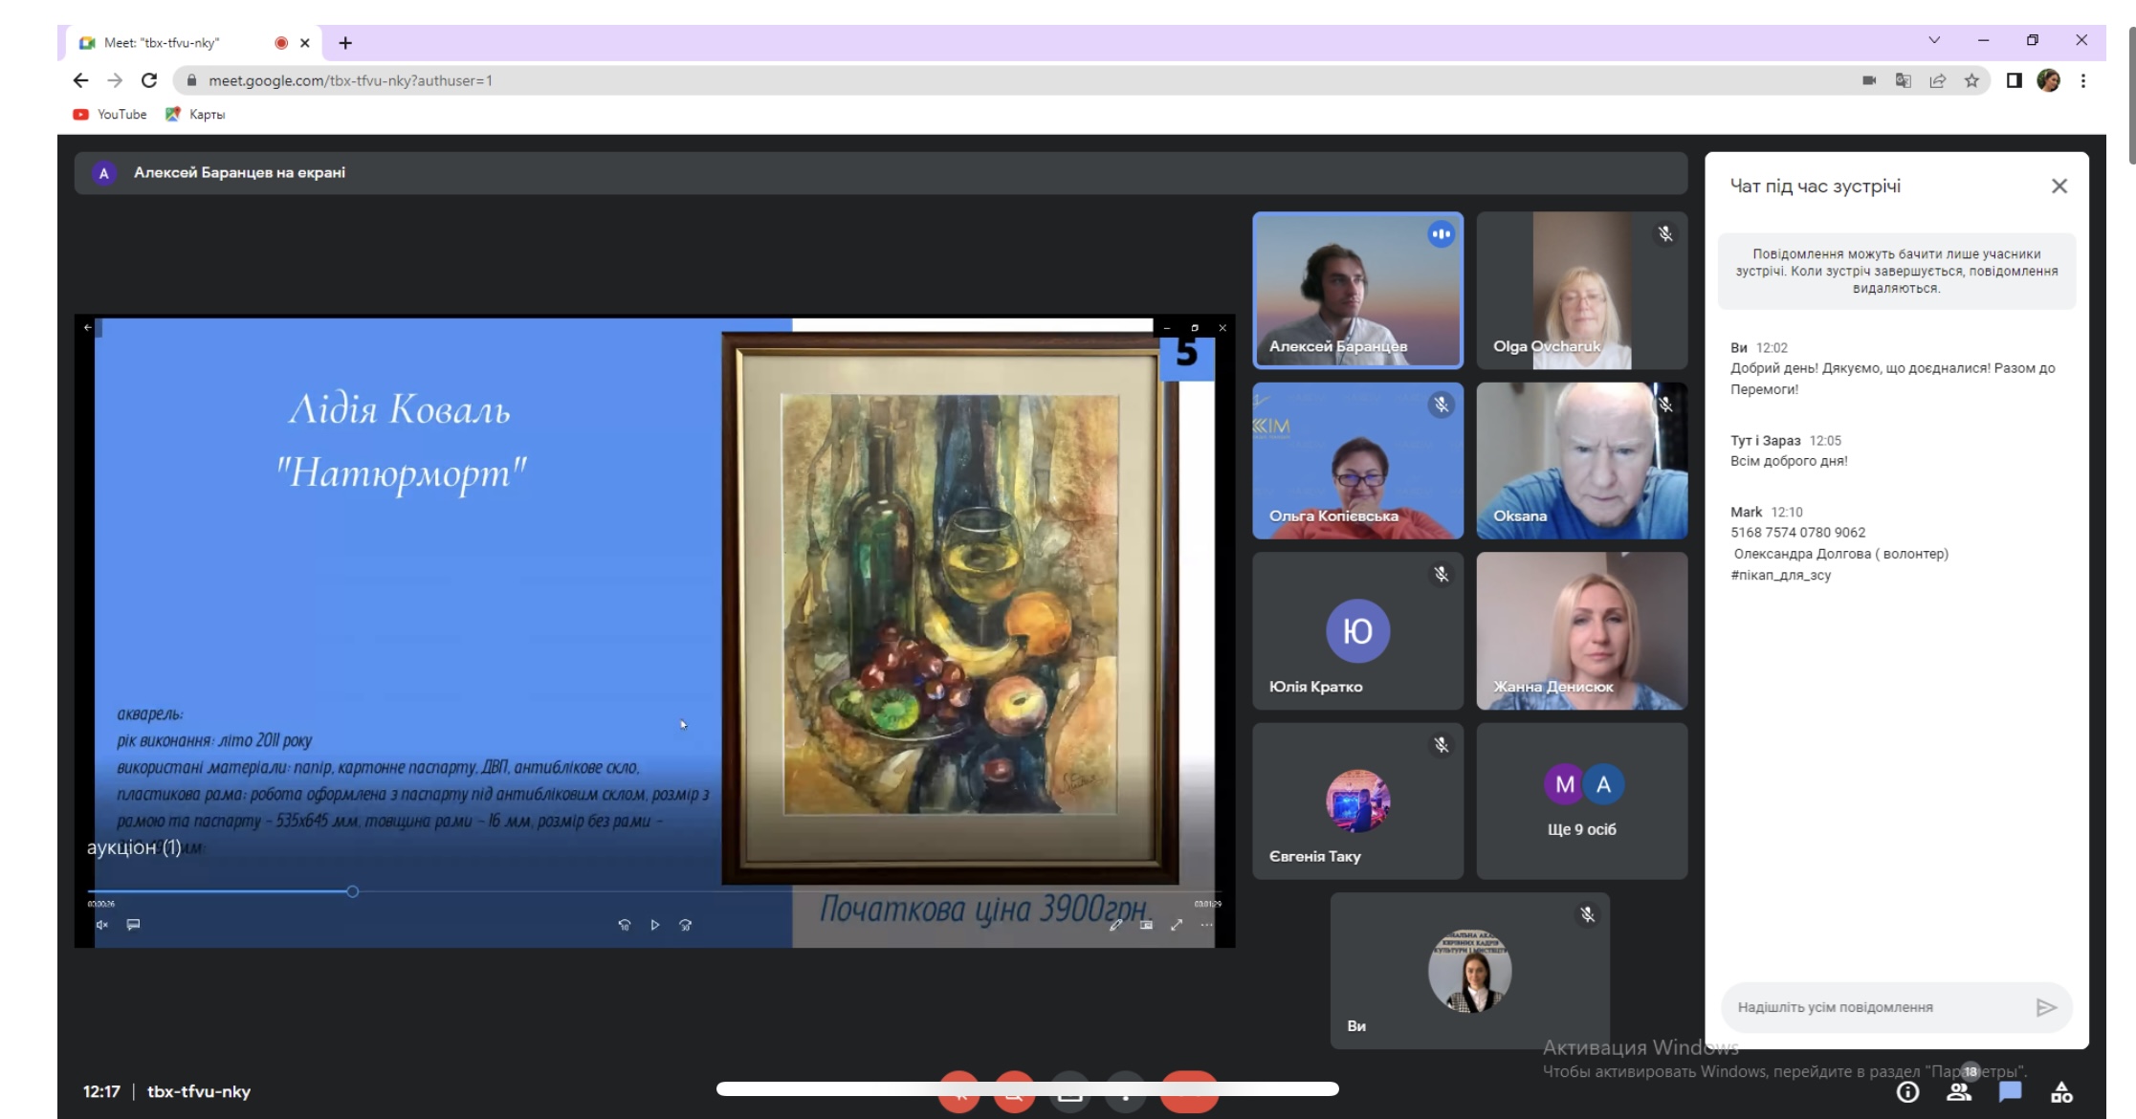The width and height of the screenshot is (2136, 1119).
Task: Click the 'Алексей Баранцев на екрані' presenter banner
Action: tap(880, 173)
